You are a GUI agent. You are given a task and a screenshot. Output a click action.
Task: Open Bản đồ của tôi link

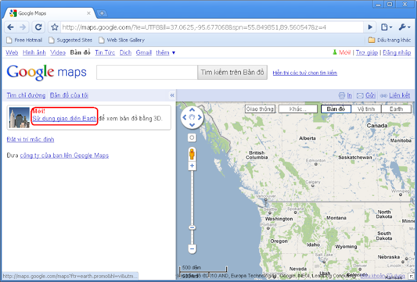[69, 95]
